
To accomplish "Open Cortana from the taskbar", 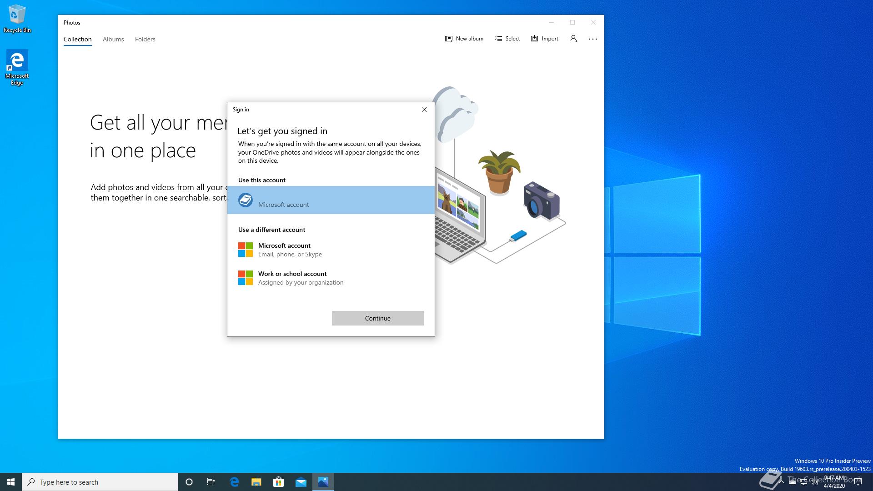I will tap(189, 482).
